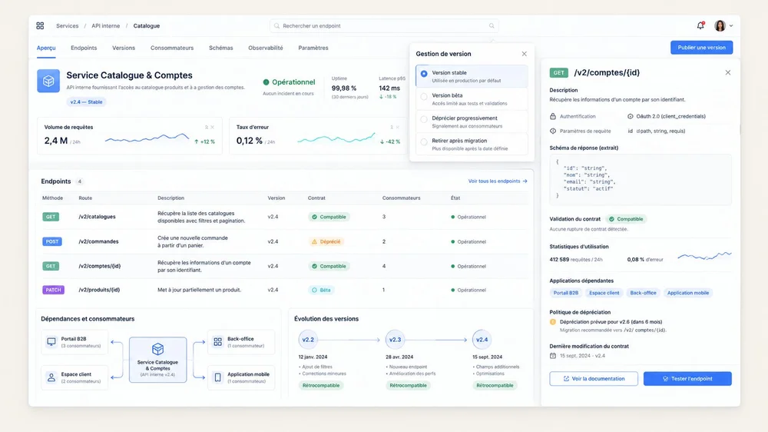This screenshot has height=432, width=768.
Task: Switch to the Versions tab
Action: 124,48
